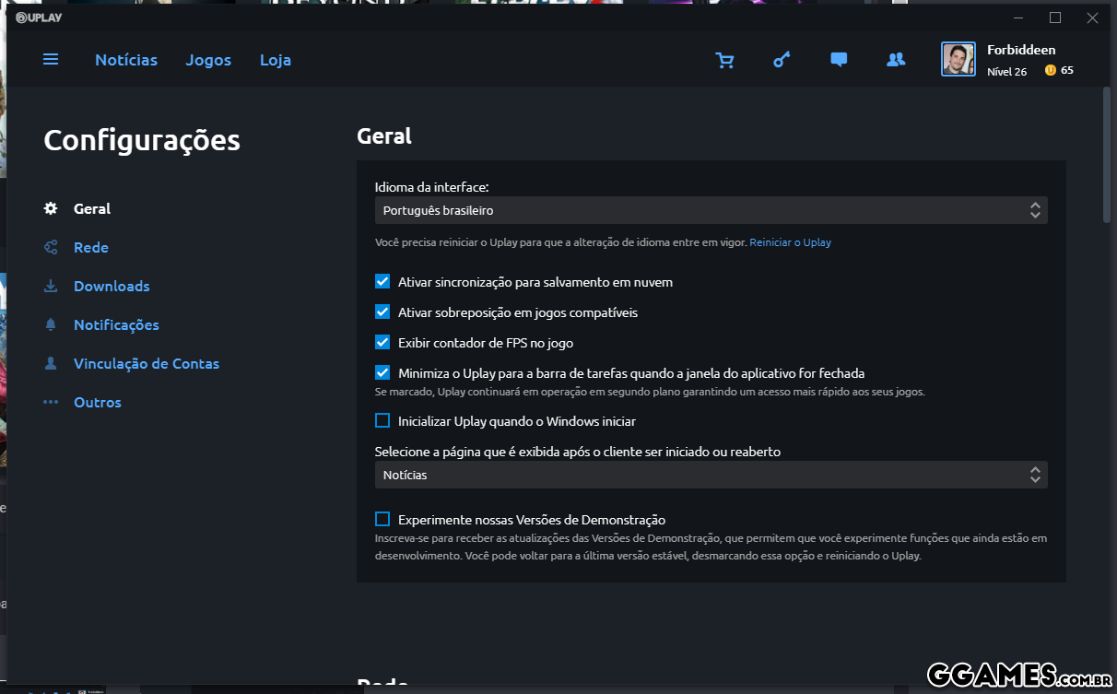This screenshot has width=1117, height=694.
Task: Open the friends list icon
Action: (895, 60)
